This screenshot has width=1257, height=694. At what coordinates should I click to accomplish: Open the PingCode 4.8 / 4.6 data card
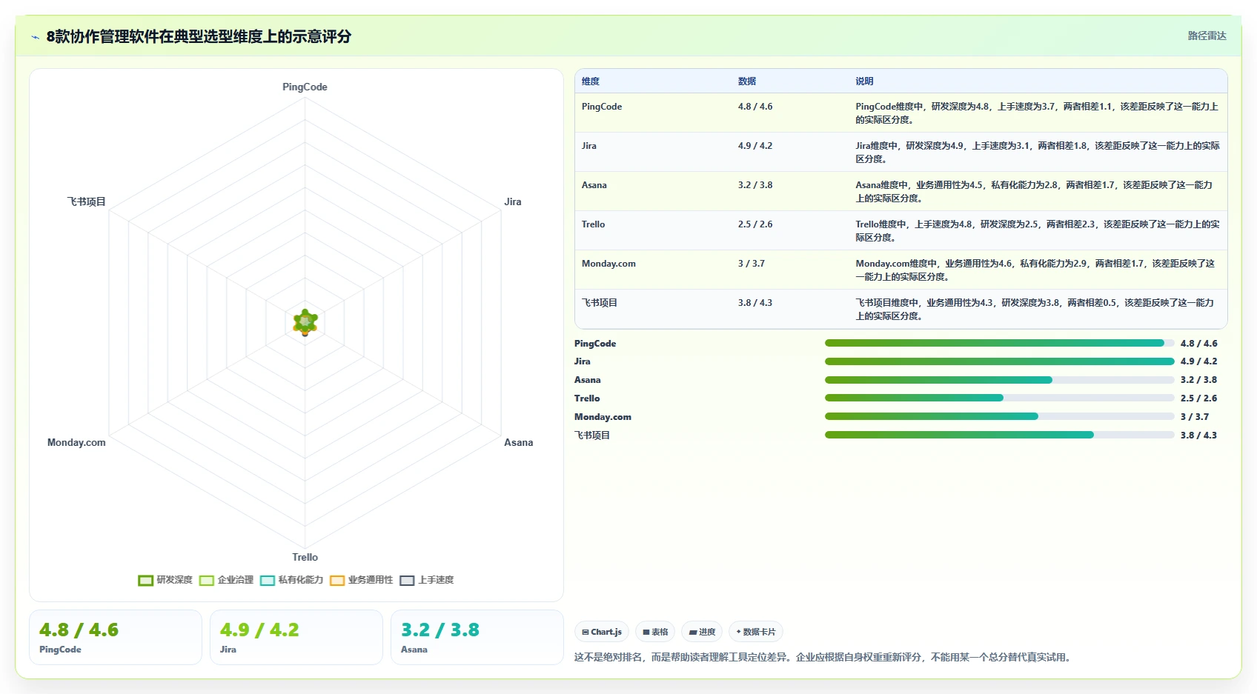(x=116, y=637)
